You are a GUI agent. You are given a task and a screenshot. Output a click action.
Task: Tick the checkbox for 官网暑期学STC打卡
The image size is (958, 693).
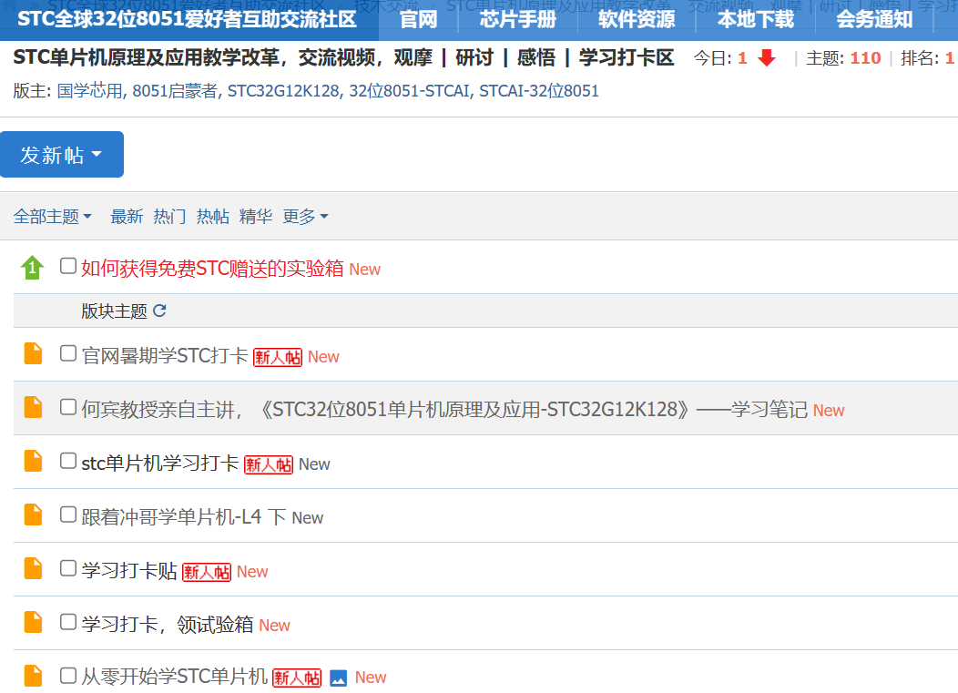[x=68, y=353]
